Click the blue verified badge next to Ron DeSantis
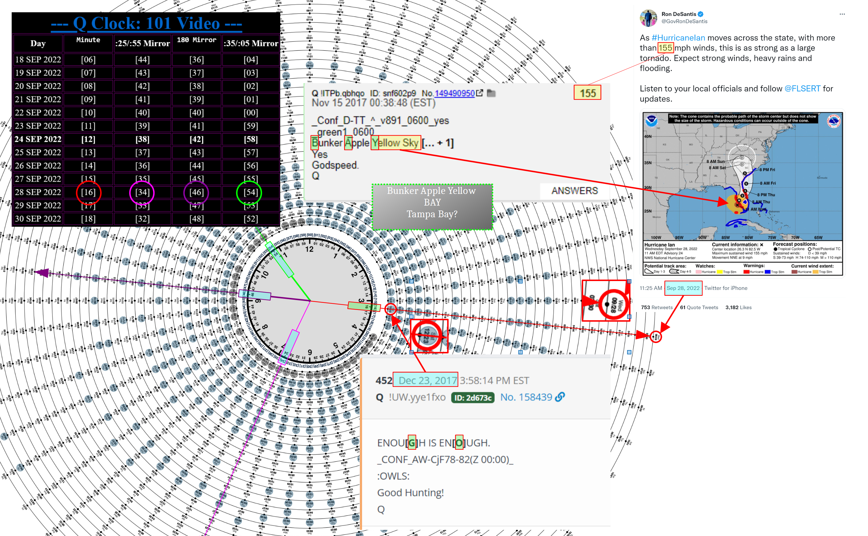Screen dimensions: 868x536 tap(701, 14)
